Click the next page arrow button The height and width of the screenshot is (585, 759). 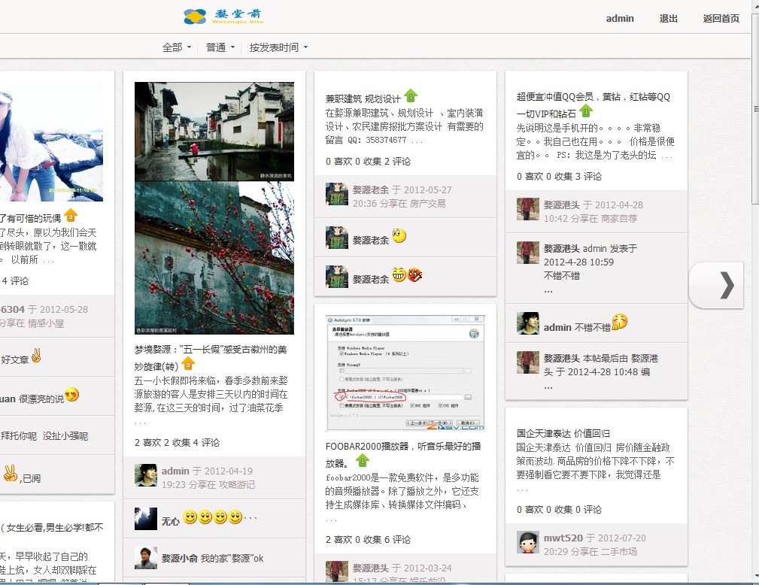[716, 285]
